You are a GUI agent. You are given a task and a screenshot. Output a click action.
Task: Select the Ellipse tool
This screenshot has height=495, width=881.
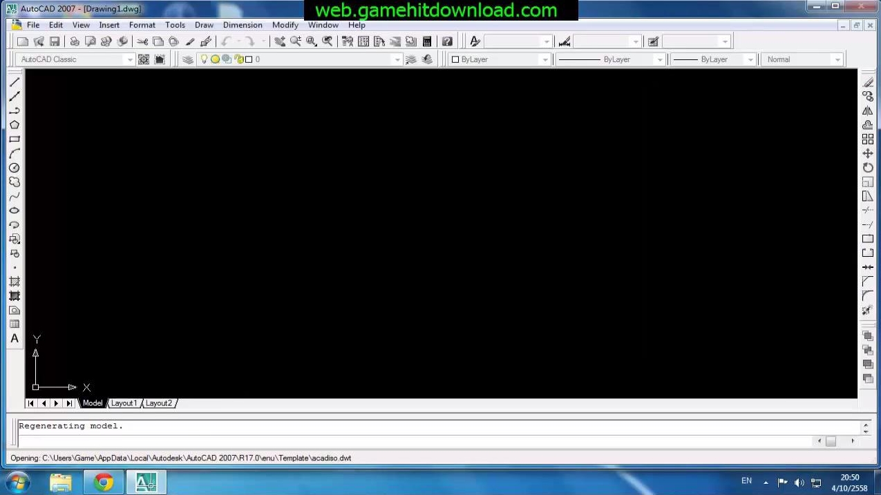pos(15,211)
